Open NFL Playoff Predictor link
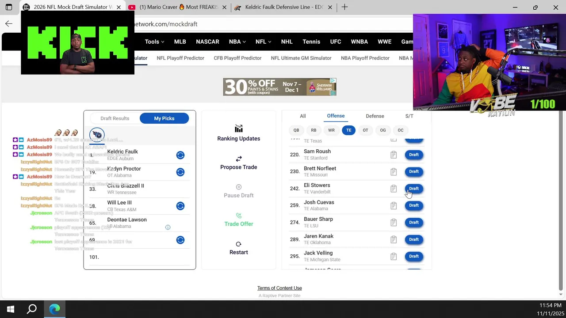Image resolution: width=566 pixels, height=318 pixels. click(x=180, y=58)
